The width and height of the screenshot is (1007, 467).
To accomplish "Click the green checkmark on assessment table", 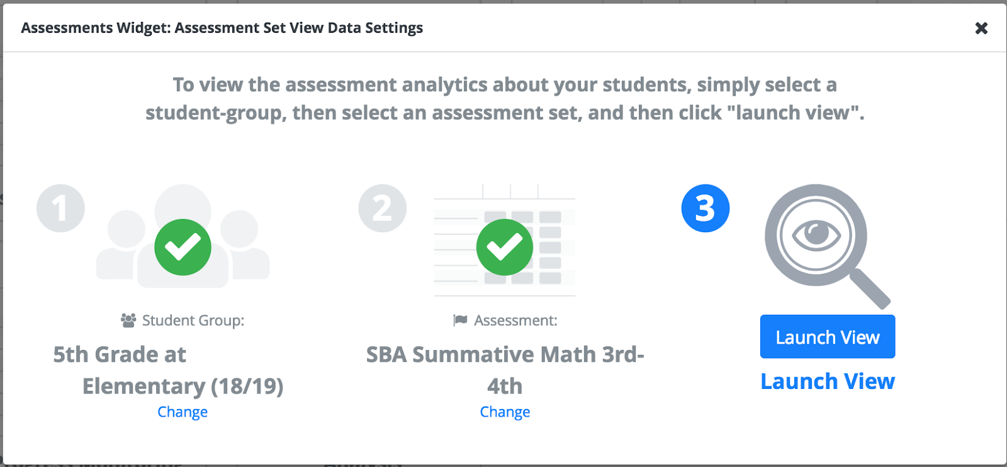I will 505,247.
